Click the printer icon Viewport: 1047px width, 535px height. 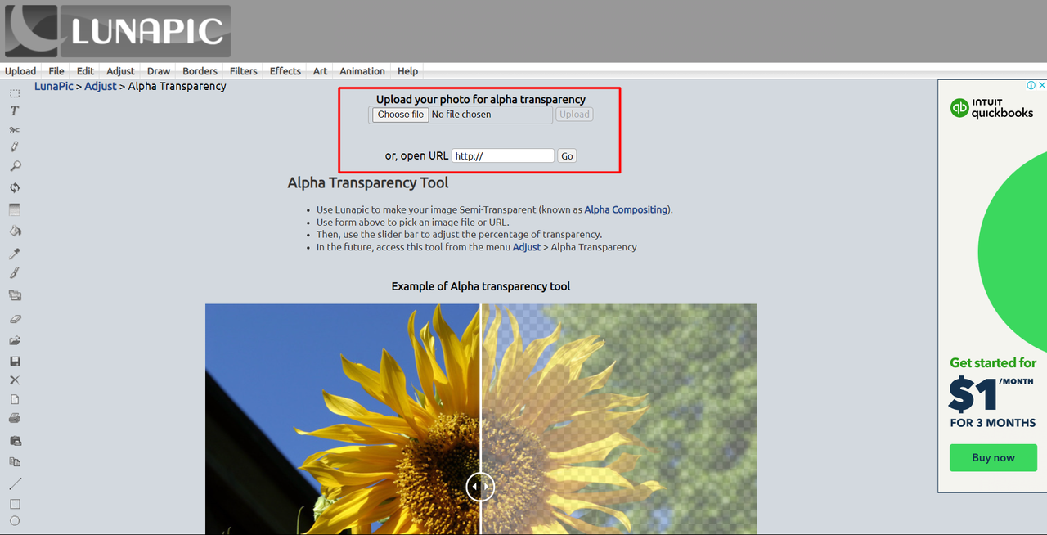pos(15,419)
